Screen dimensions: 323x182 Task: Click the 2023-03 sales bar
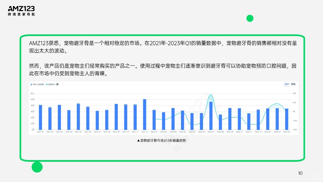287,119
